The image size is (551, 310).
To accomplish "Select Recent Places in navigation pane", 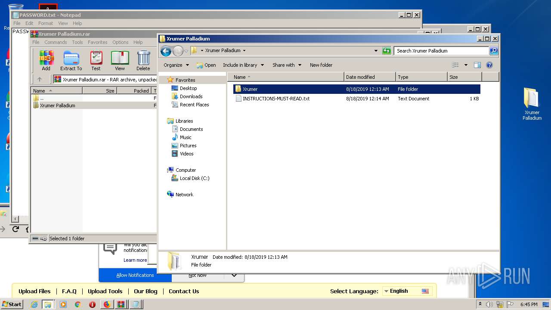I will 194,105.
